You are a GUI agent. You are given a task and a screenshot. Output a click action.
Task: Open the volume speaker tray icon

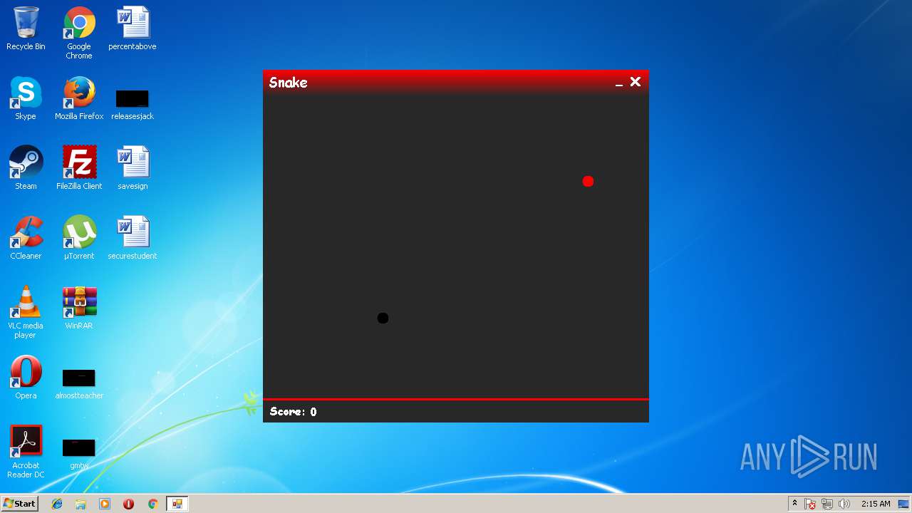coord(844,504)
